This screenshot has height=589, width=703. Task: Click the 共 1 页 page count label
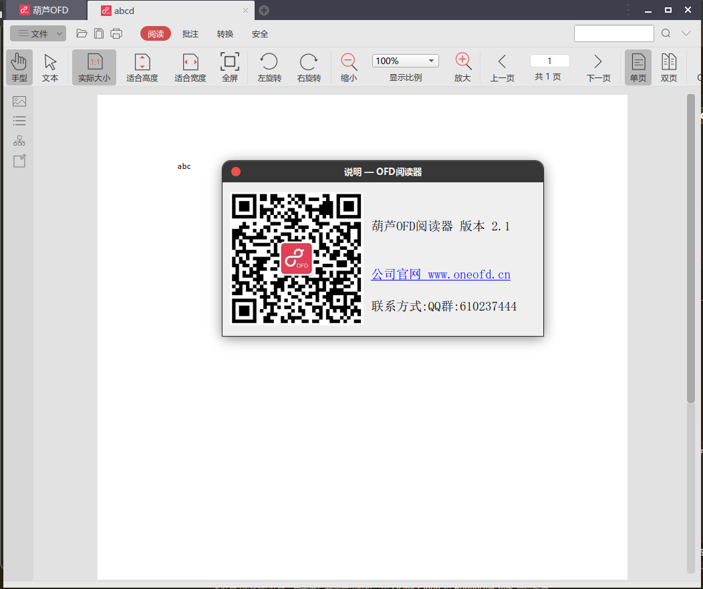[x=548, y=77]
